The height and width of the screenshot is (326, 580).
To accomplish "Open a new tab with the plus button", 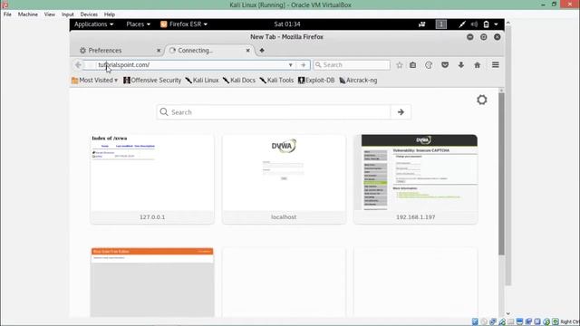I will (x=262, y=51).
